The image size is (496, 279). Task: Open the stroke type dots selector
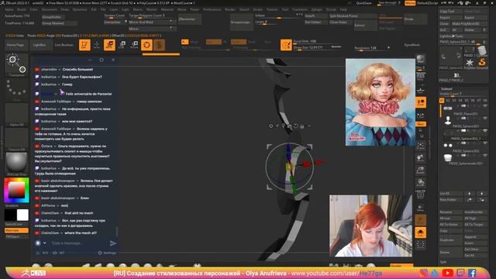pos(17,89)
